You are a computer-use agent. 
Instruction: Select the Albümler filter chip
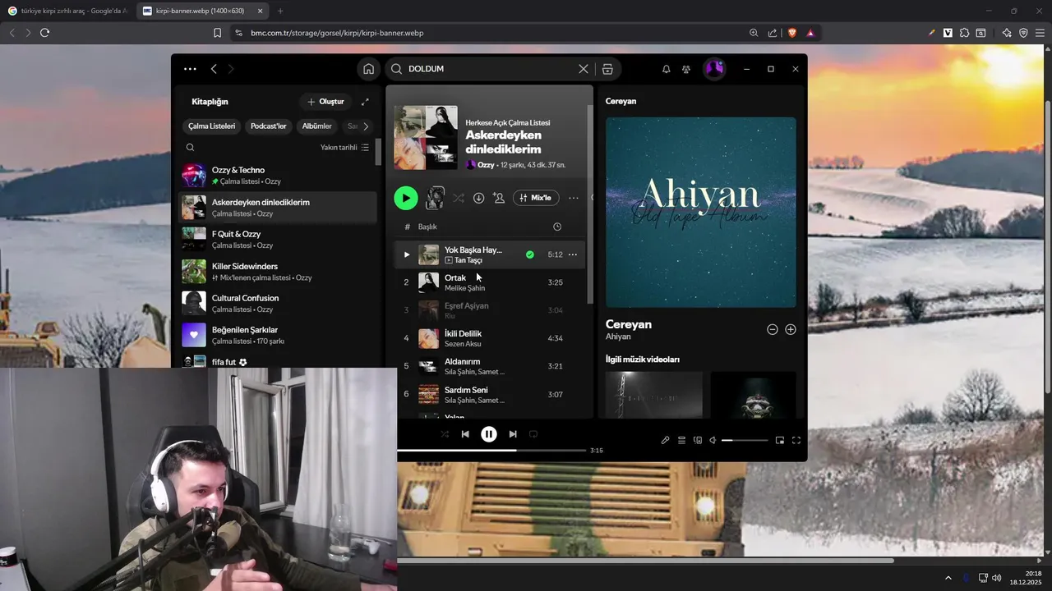(x=317, y=126)
